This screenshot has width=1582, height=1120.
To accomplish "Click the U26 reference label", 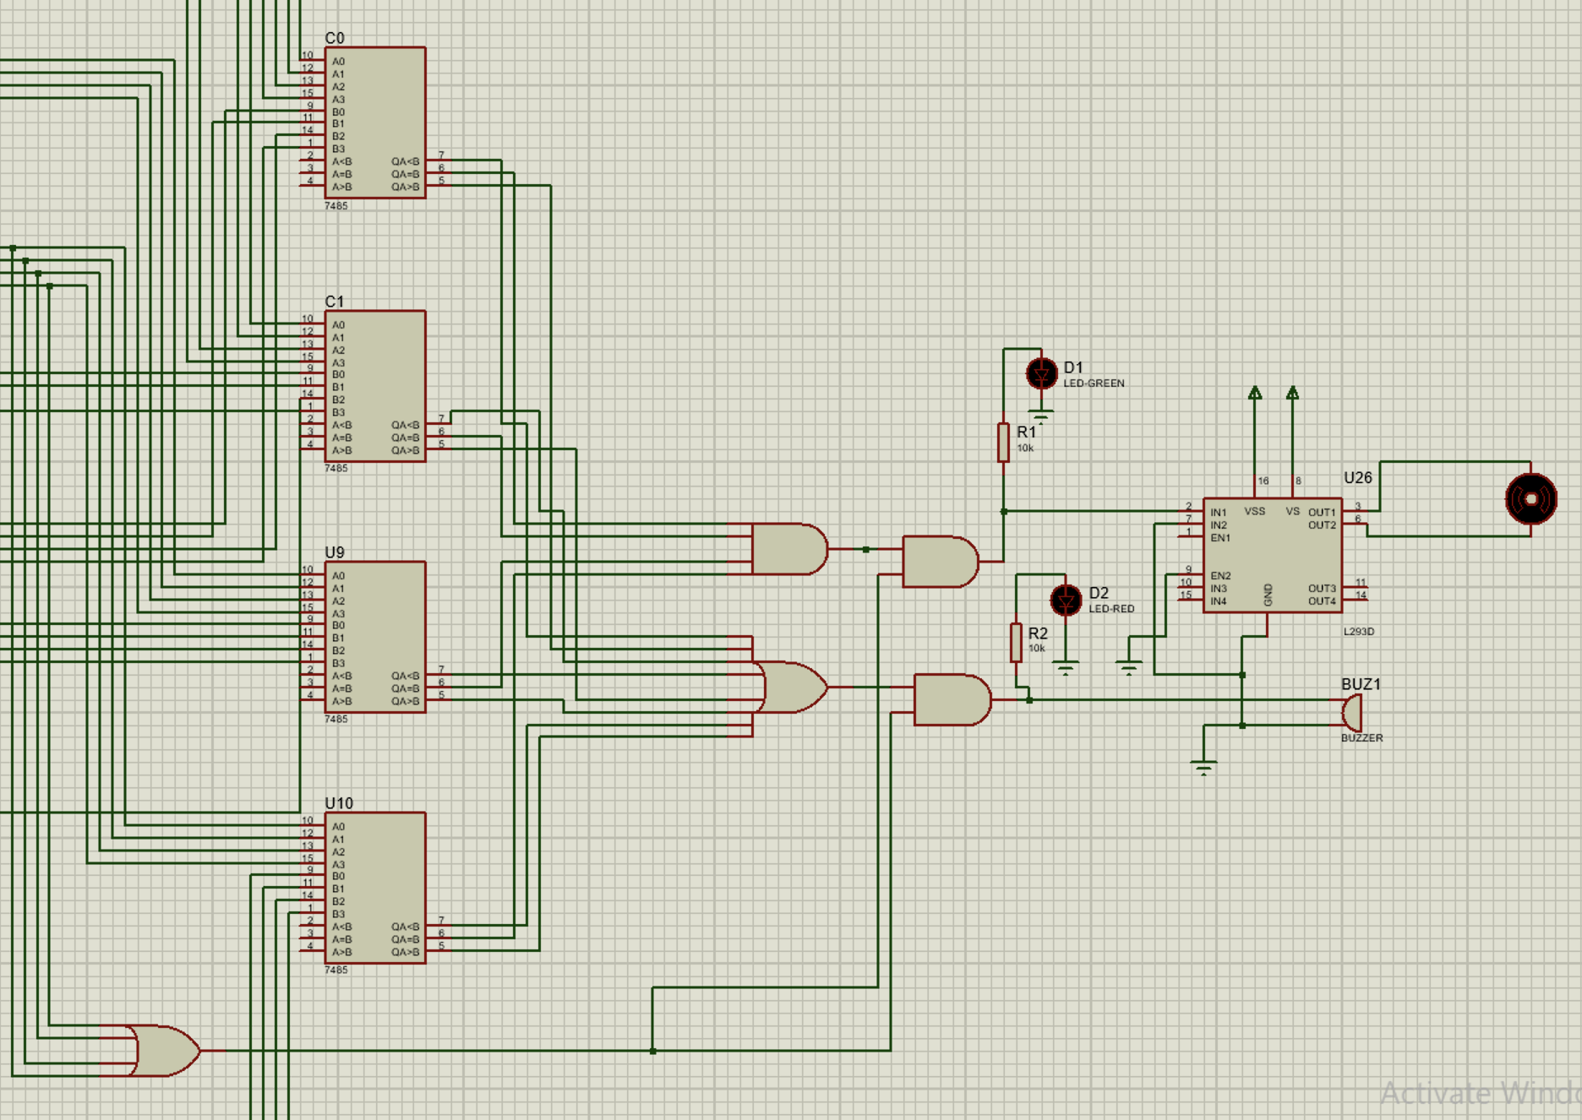I will (x=1358, y=477).
